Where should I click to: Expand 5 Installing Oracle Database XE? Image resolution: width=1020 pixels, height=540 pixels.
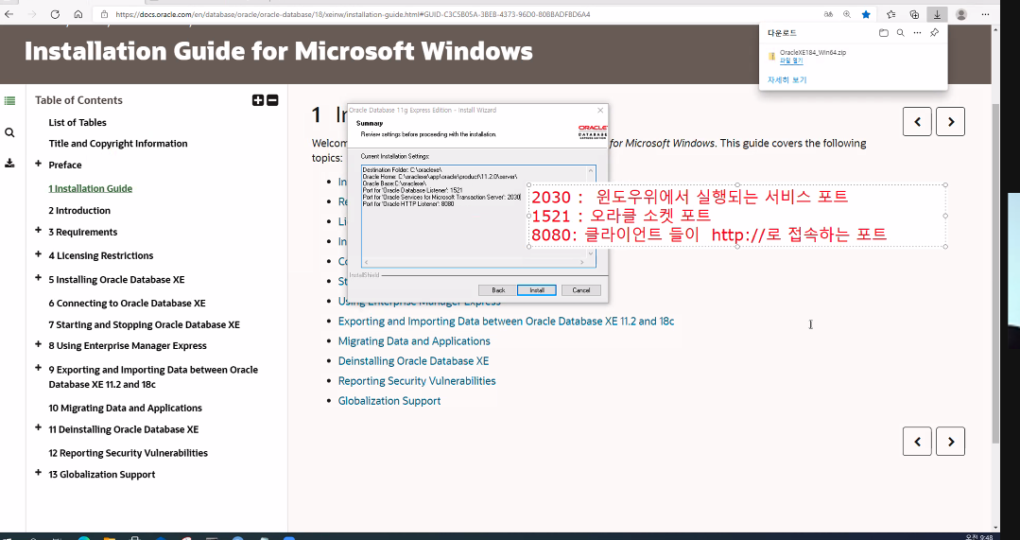(39, 278)
